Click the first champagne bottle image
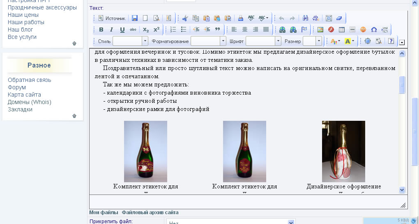Screen dimensions: 419x224 point(145,151)
